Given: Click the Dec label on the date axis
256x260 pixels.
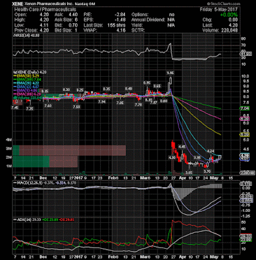Looking at the screenshot, I should pyautogui.click(x=44, y=178).
